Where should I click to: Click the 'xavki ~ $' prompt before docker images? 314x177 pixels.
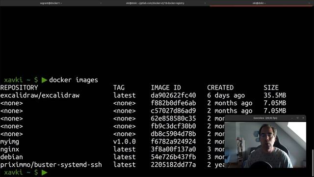pos(21,80)
